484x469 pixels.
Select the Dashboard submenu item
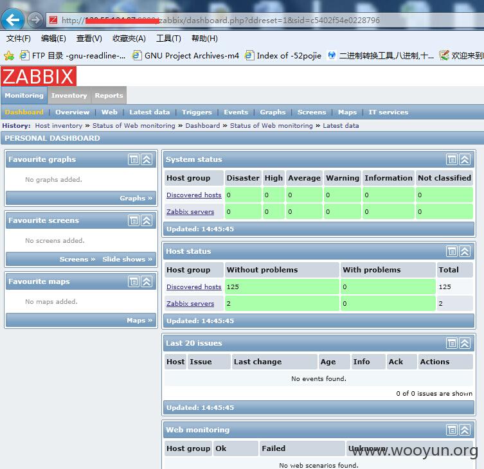(24, 112)
